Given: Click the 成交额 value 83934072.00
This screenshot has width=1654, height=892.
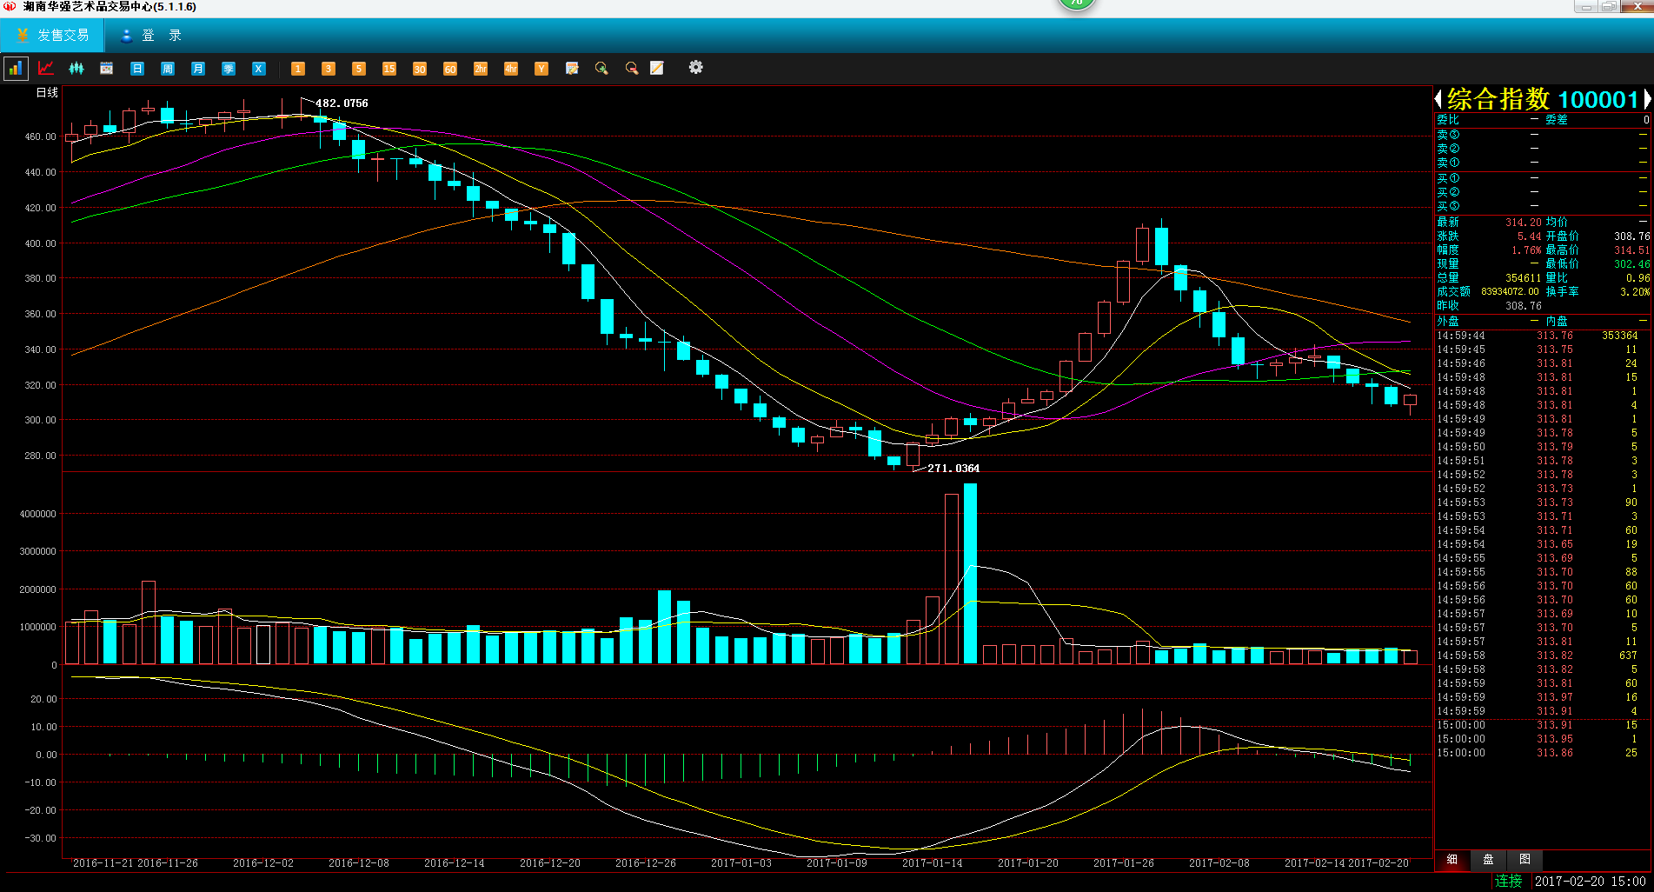Looking at the screenshot, I should (x=1510, y=292).
